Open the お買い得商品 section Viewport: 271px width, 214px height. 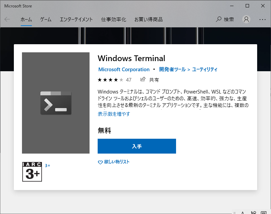[x=149, y=19]
